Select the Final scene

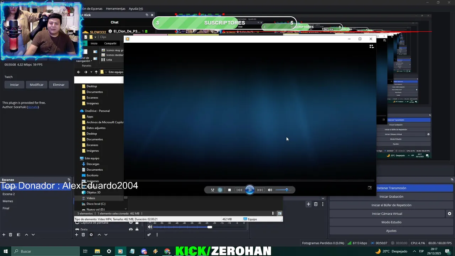click(36, 208)
